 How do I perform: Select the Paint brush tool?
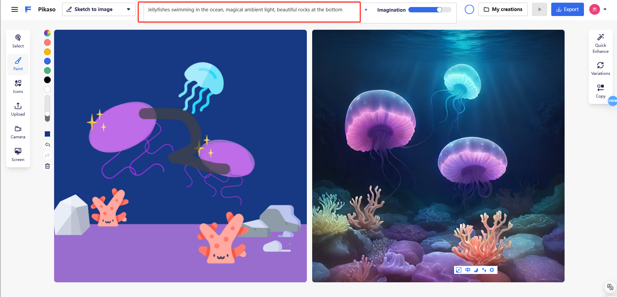[x=18, y=64]
